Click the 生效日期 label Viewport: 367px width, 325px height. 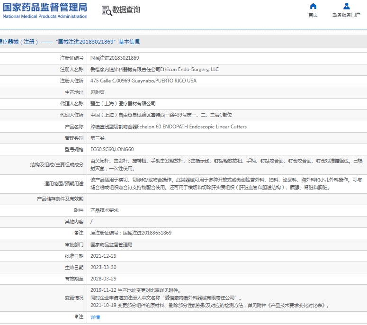click(x=74, y=267)
